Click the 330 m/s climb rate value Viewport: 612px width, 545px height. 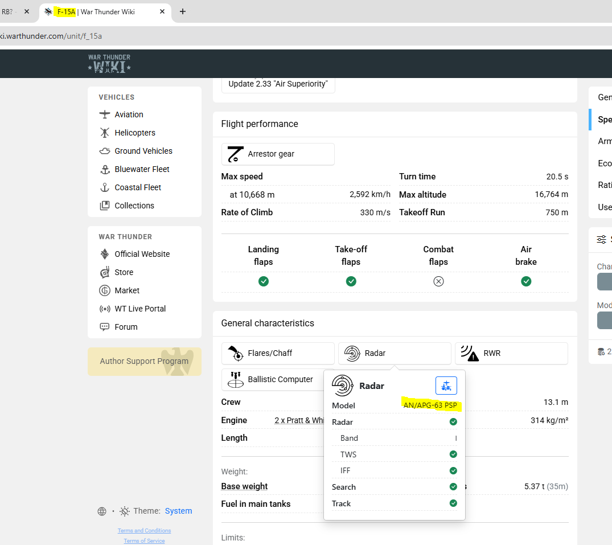coord(375,212)
